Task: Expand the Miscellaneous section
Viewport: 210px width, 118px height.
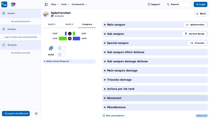Action: (155, 107)
